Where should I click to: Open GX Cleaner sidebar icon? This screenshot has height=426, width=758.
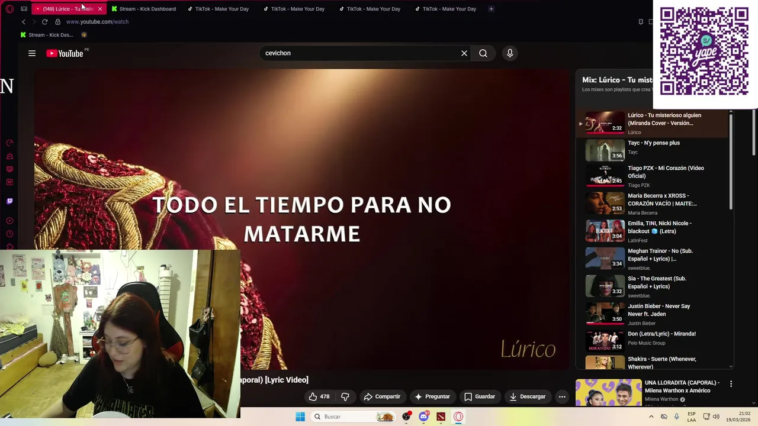coord(9,156)
